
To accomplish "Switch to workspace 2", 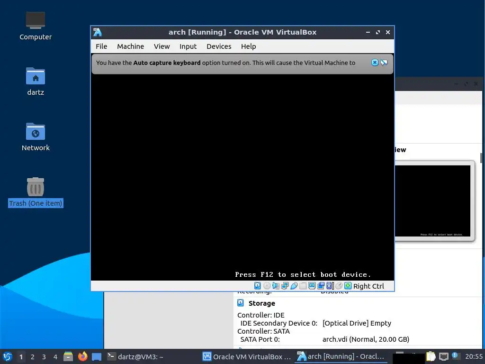I will 33,357.
